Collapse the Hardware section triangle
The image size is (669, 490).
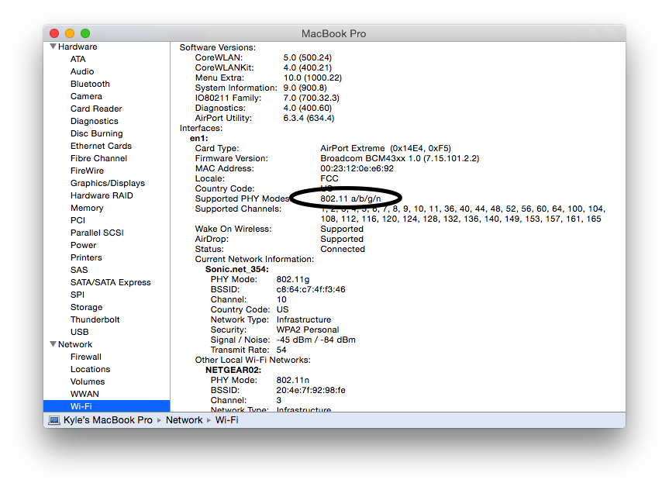coord(53,47)
